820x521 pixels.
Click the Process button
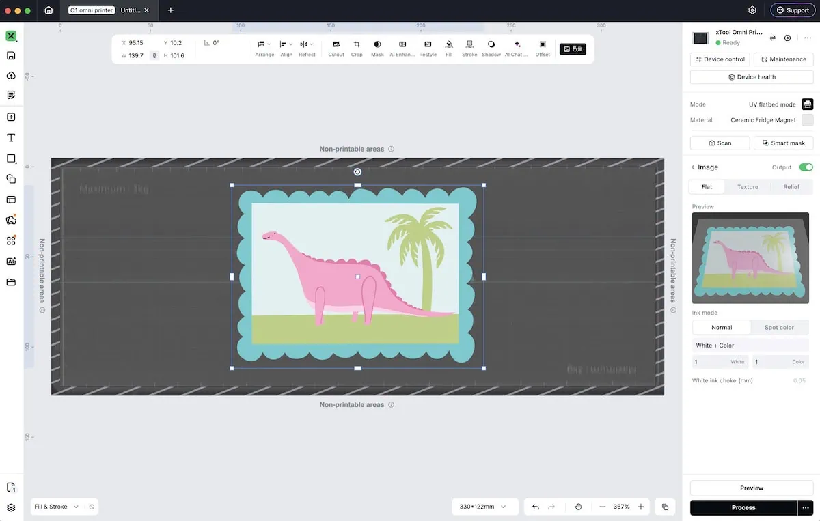click(743, 507)
